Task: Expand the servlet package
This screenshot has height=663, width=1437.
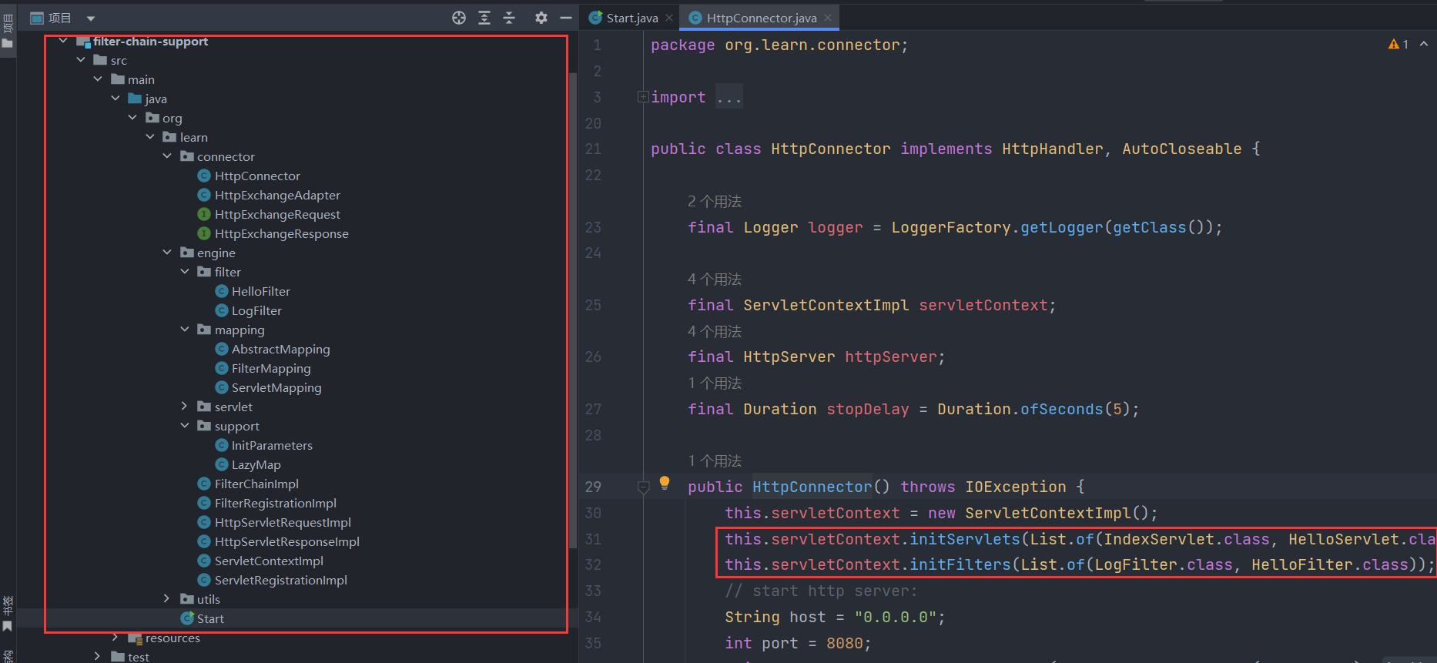Action: coord(184,407)
